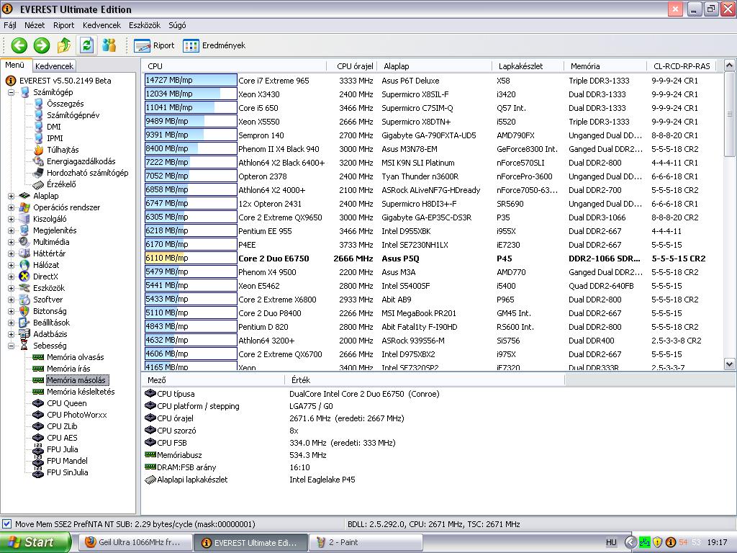Sort by the Alaplap column header
The height and width of the screenshot is (553, 737).
click(x=434, y=66)
